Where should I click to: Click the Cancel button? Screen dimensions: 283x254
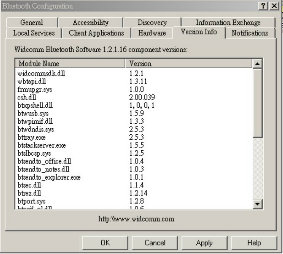pyautogui.click(x=155, y=243)
